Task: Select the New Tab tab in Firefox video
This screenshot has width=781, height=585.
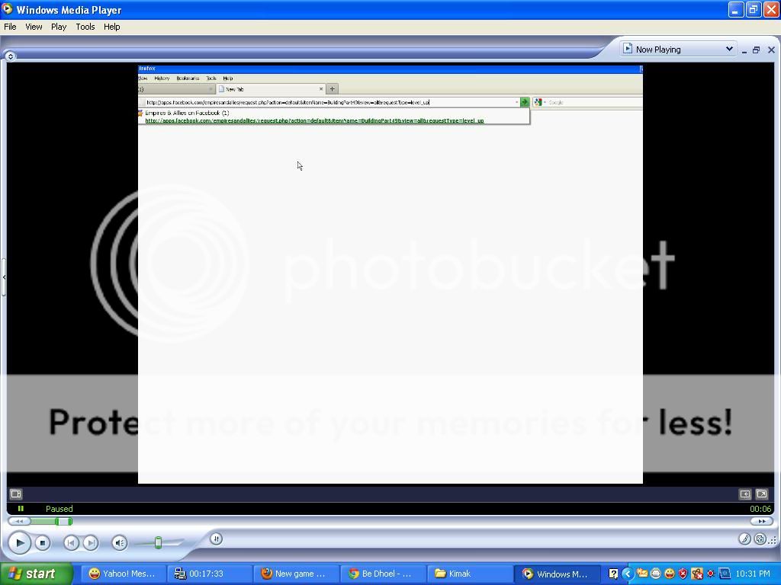Action: click(x=272, y=89)
